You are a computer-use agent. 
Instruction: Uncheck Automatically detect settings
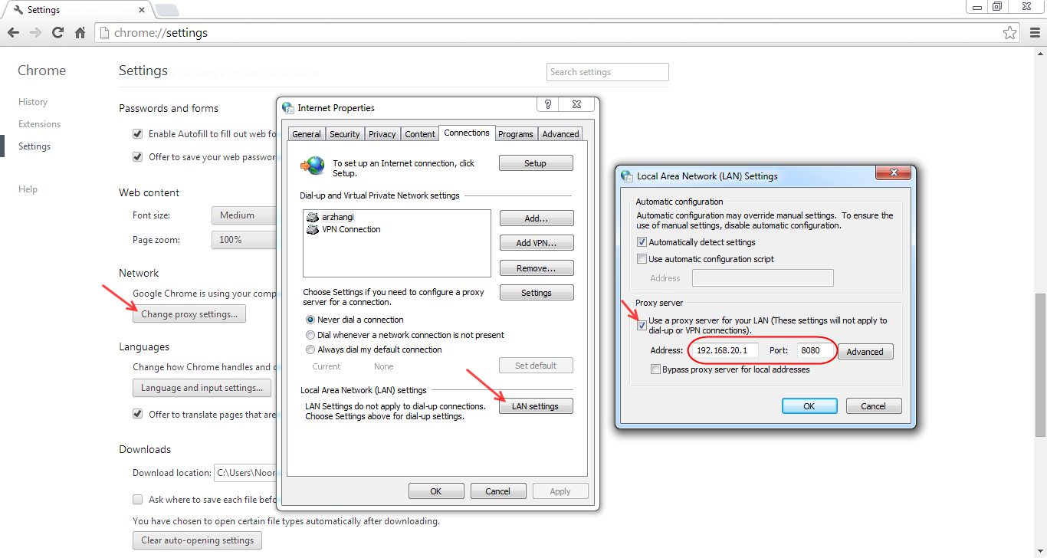(642, 242)
